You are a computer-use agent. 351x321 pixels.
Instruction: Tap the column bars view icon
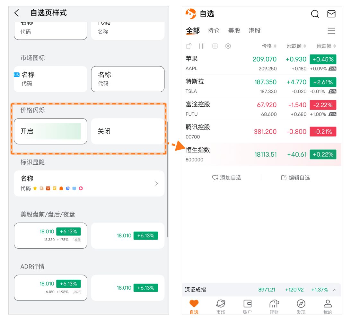click(202, 46)
